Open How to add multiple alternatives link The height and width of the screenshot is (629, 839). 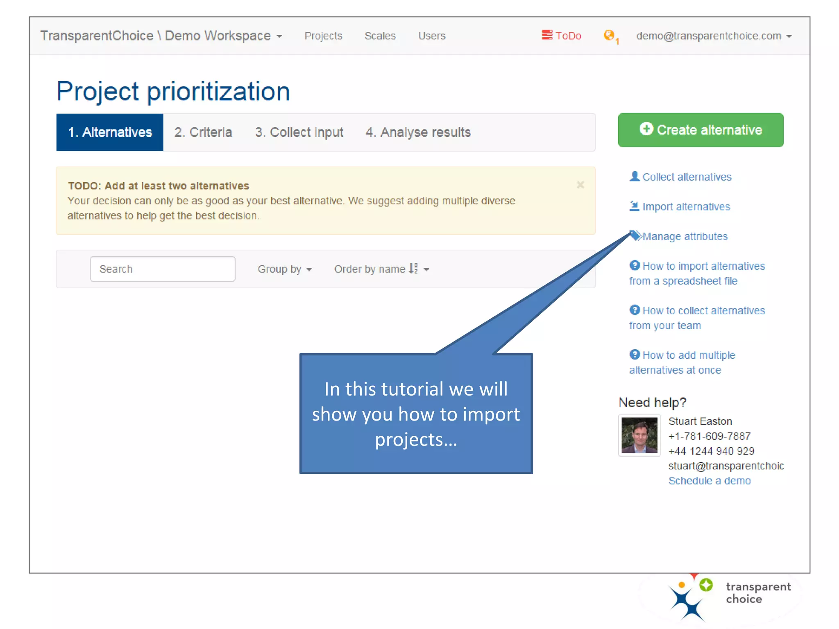point(682,362)
